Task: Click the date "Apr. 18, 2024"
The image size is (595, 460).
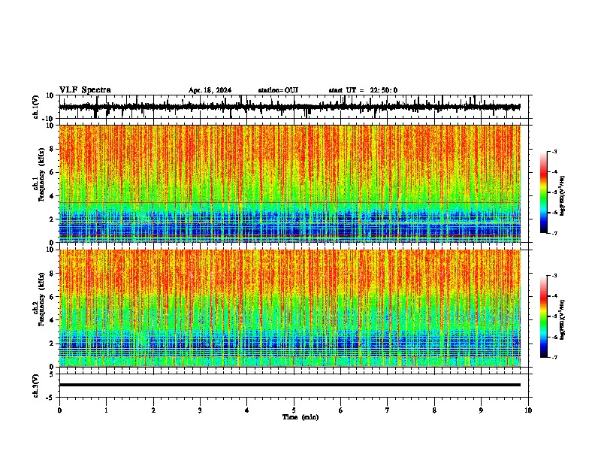Action: tap(210, 90)
